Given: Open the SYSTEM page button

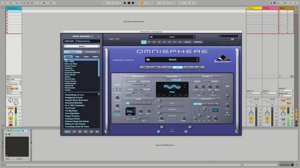Looking at the screenshot, I should click(198, 42).
